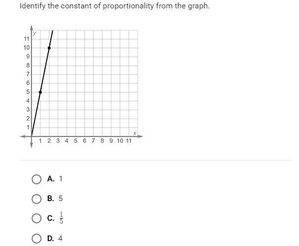Click the italic x axis label
Viewport: 299px width, 246px height.
tap(134, 133)
